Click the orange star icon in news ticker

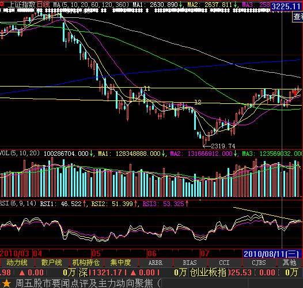click(x=6, y=283)
